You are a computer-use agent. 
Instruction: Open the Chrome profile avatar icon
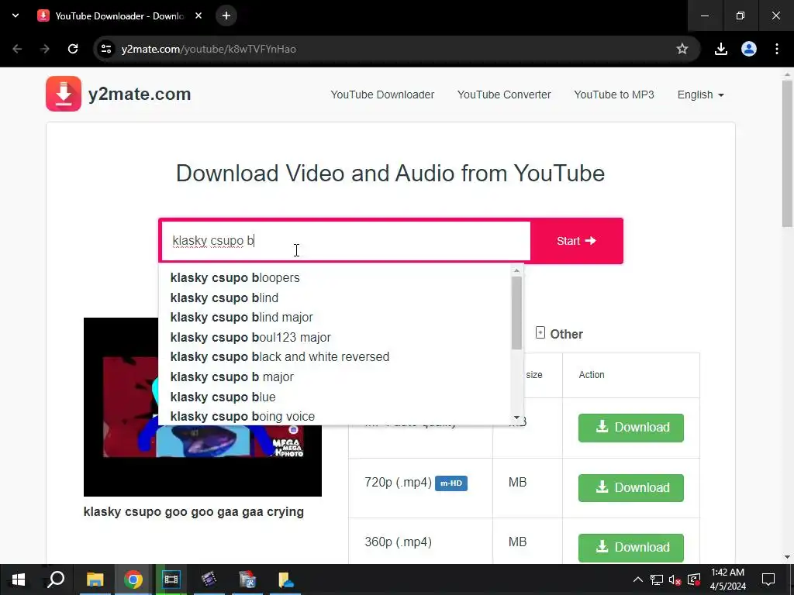(748, 49)
